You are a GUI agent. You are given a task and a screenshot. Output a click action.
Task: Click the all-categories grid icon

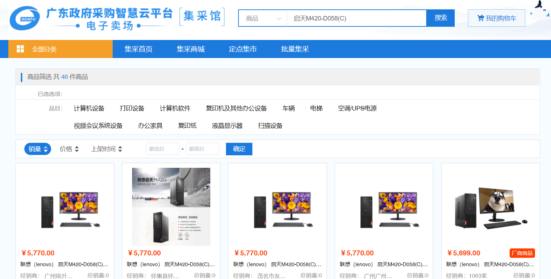(21, 49)
